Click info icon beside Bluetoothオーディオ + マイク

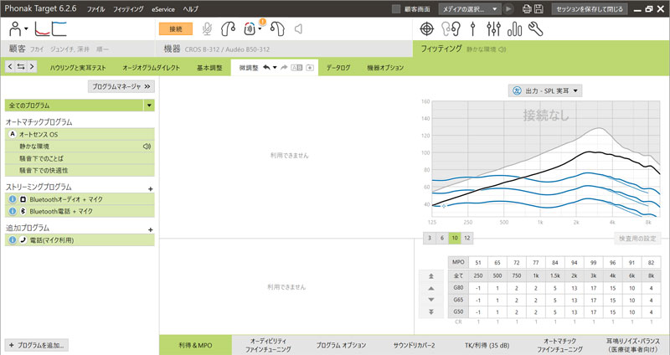[x=13, y=199]
